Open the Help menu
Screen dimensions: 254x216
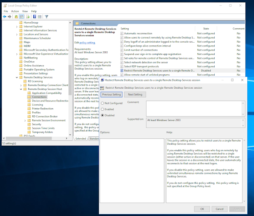click(x=34, y=11)
